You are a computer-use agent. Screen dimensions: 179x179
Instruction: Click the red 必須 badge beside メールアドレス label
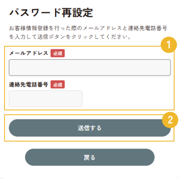58,53
